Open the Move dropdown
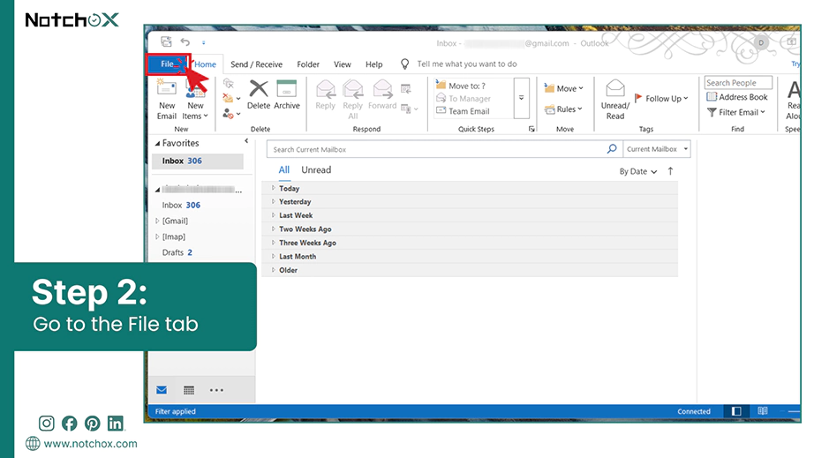814x458 pixels. [x=564, y=88]
